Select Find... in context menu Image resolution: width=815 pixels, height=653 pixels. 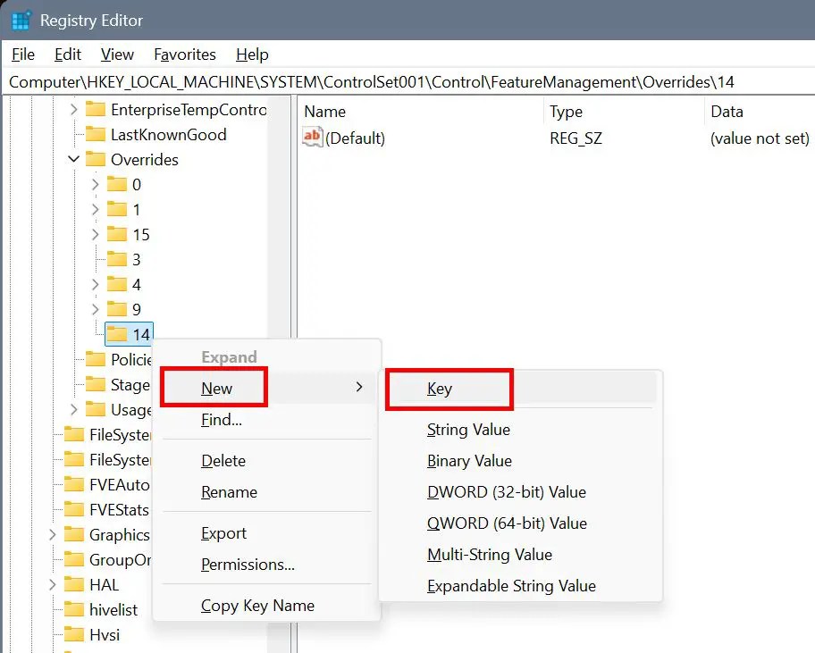tap(266, 419)
